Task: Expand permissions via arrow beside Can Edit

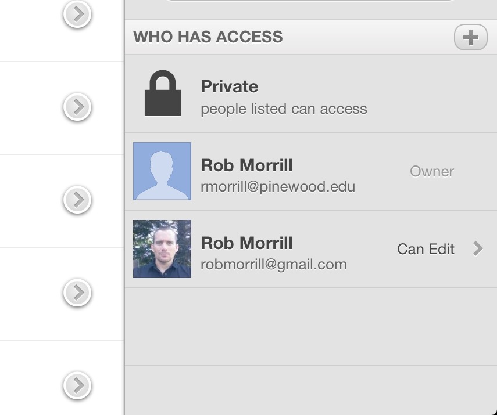Action: point(478,248)
